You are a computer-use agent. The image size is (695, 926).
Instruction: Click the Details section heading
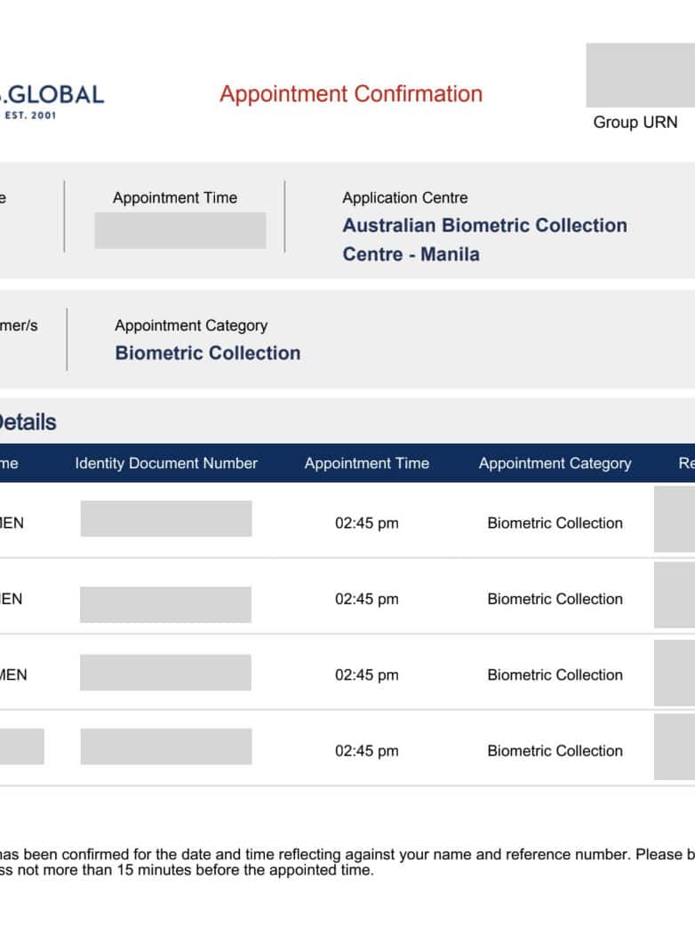click(x=28, y=422)
